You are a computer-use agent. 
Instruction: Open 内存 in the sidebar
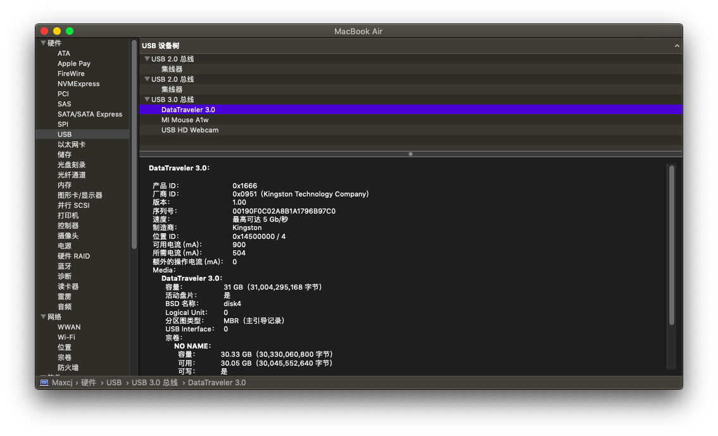65,185
